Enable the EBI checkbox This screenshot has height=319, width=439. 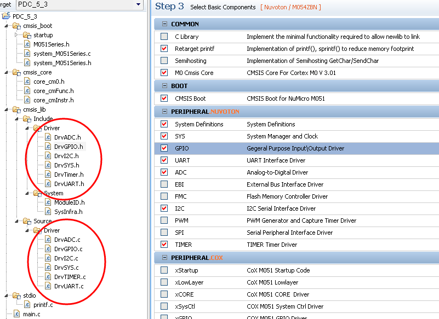(x=164, y=184)
